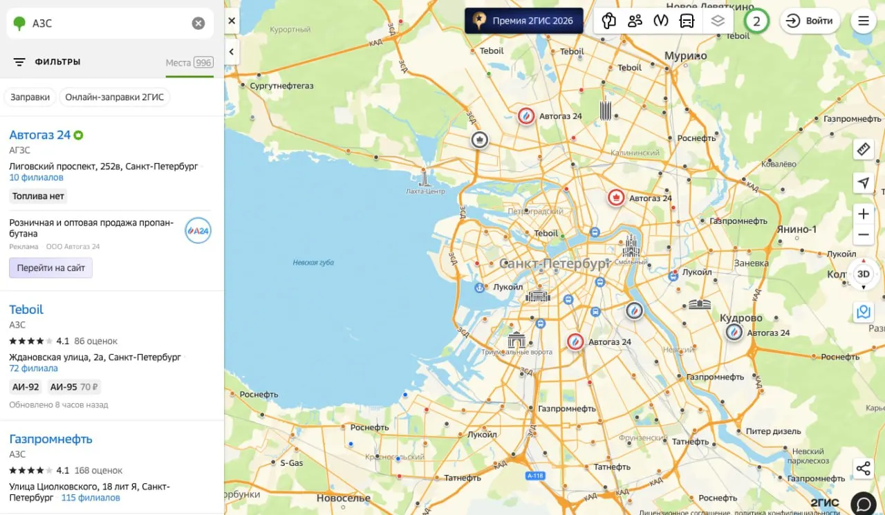The width and height of the screenshot is (885, 515).
Task: Open the hamburger main menu
Action: (x=864, y=21)
